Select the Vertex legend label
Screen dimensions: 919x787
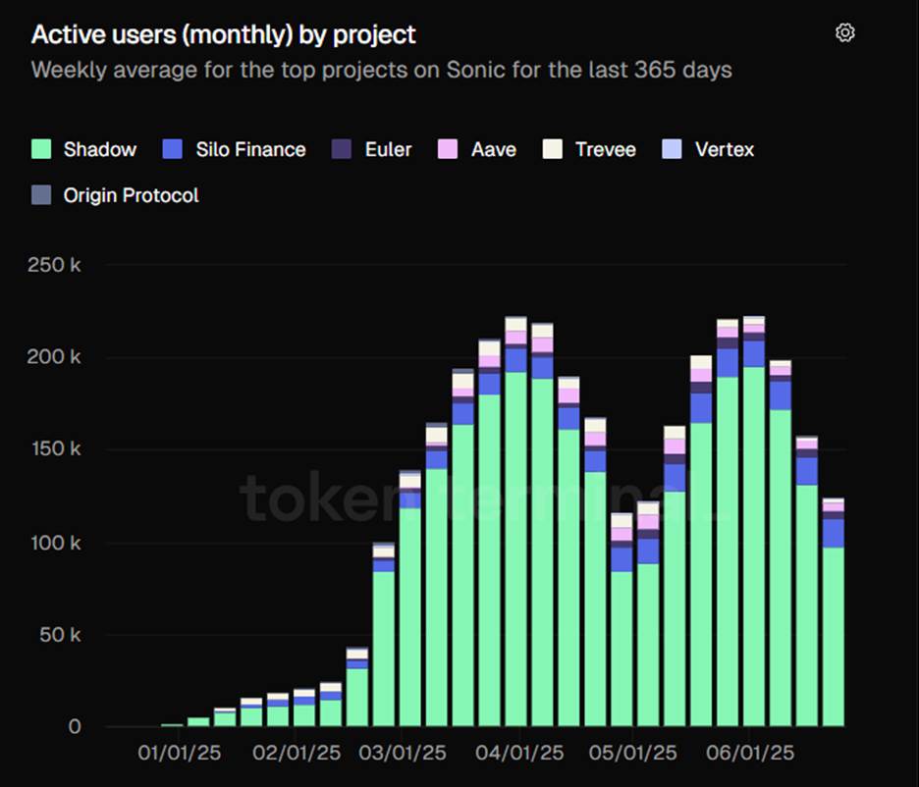[725, 150]
